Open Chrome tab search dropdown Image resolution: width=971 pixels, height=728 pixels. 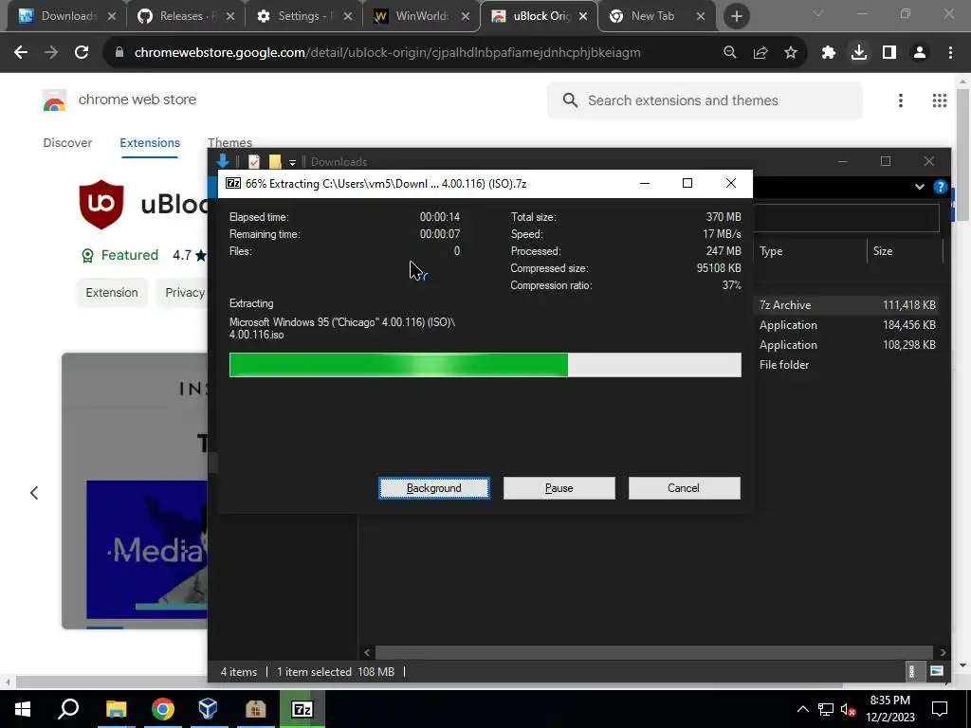818,13
